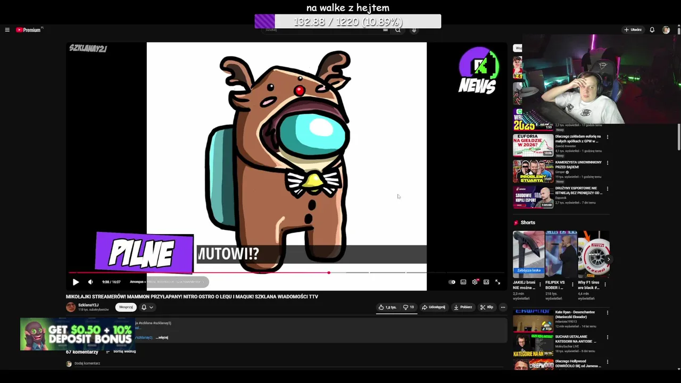Click the donation goal progress bar overlay
The width and height of the screenshot is (681, 383).
pyautogui.click(x=348, y=21)
